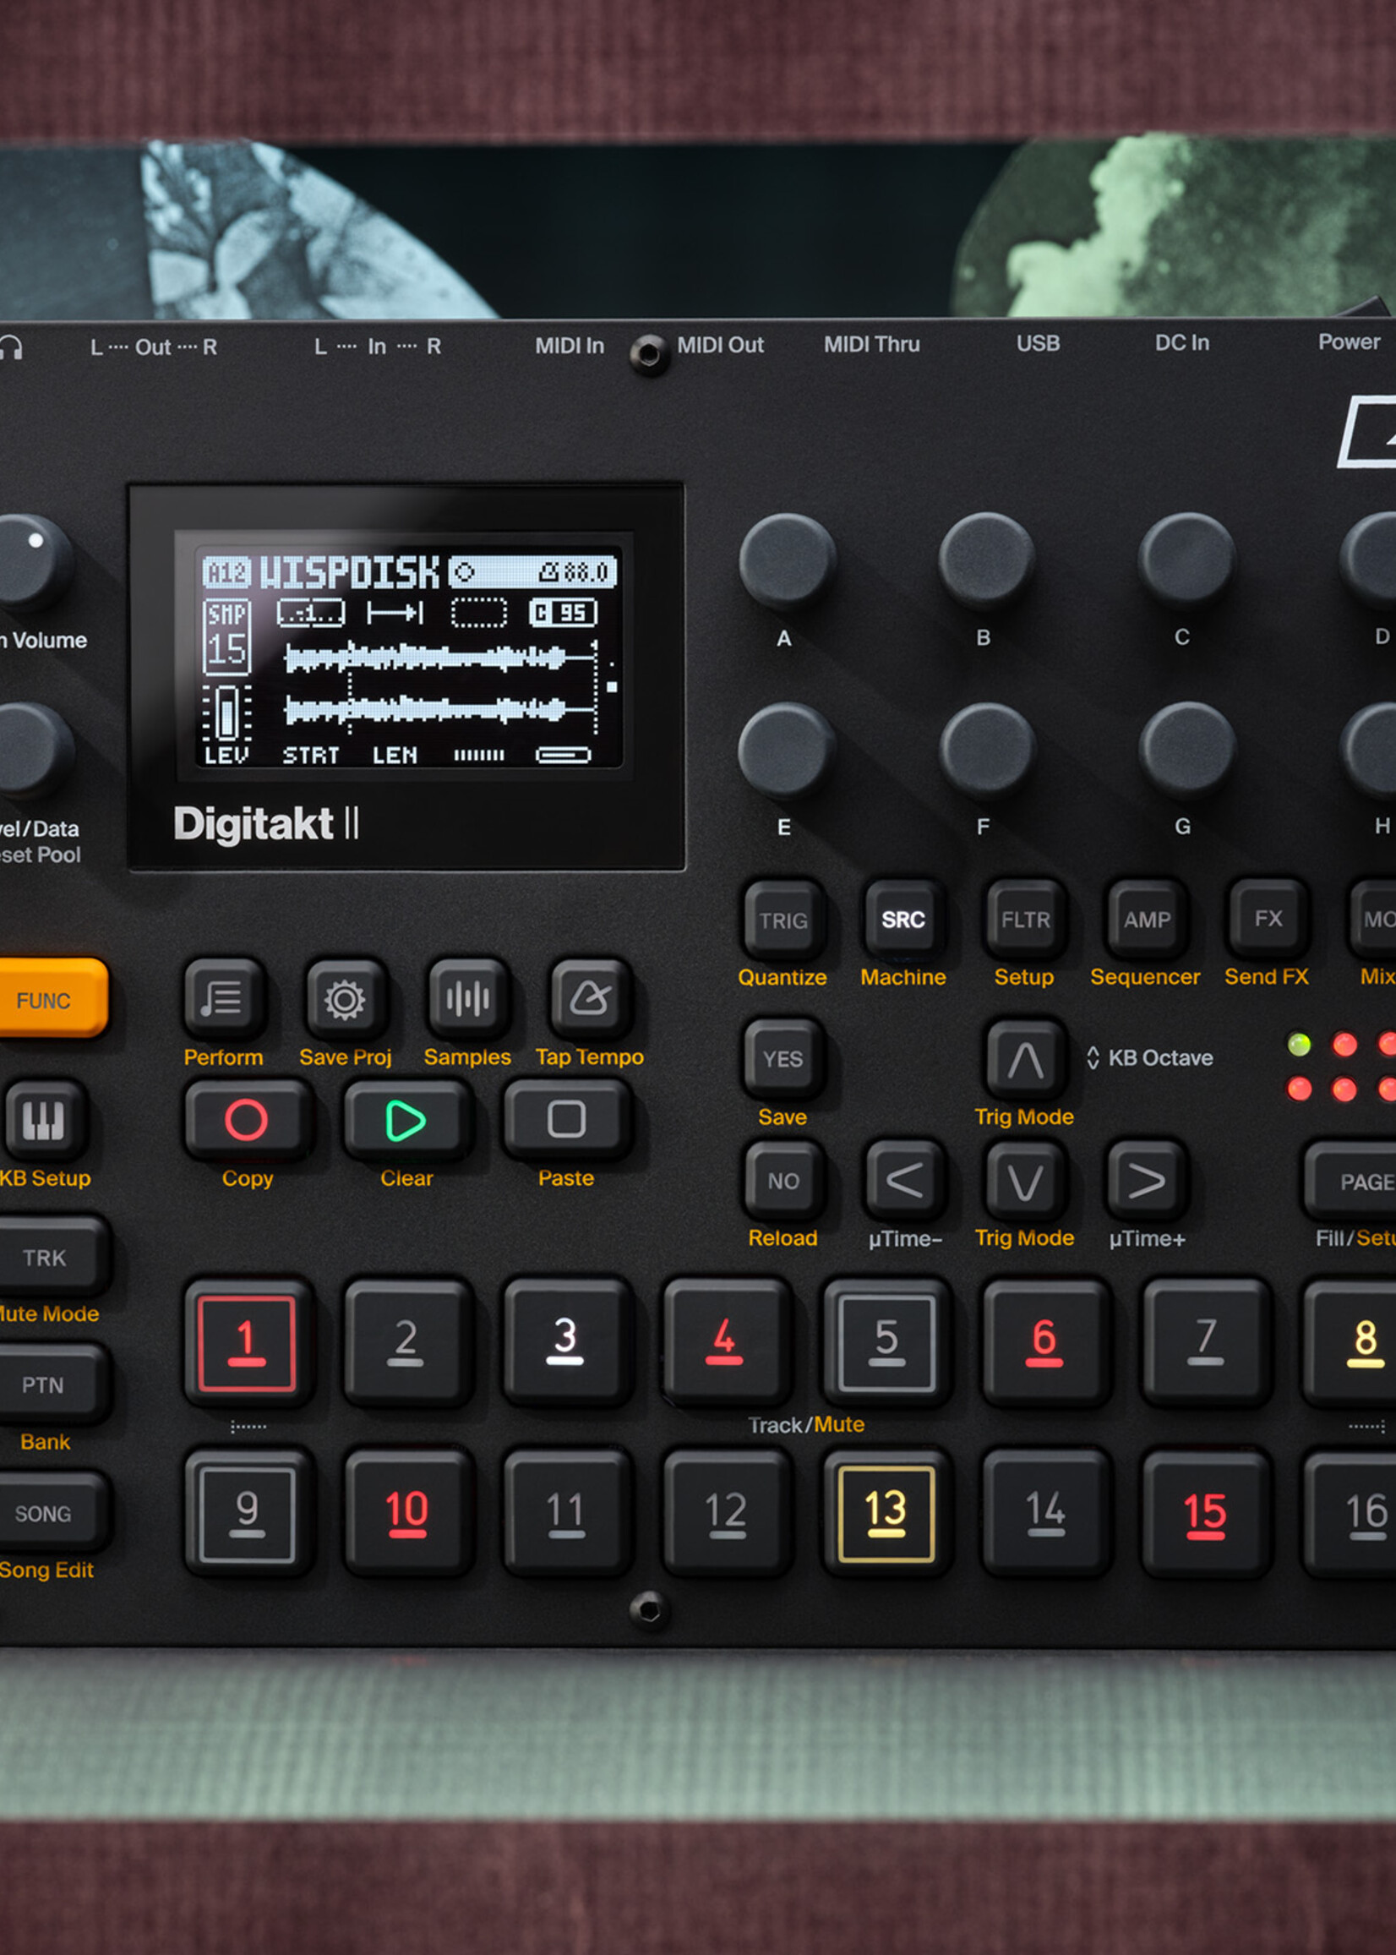Toggle step key 2
Viewport: 1396px width, 1955px height.
(x=406, y=1342)
